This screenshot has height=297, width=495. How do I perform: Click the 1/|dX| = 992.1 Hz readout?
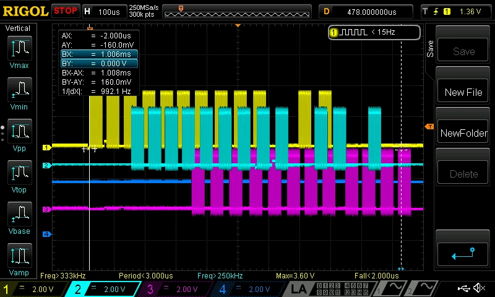(97, 92)
